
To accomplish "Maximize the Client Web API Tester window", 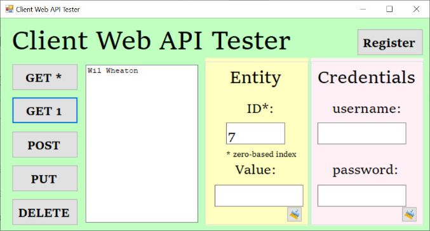I will [x=389, y=9].
